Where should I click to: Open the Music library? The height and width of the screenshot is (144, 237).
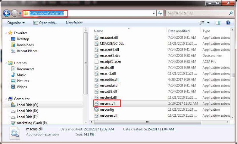(x=21, y=75)
